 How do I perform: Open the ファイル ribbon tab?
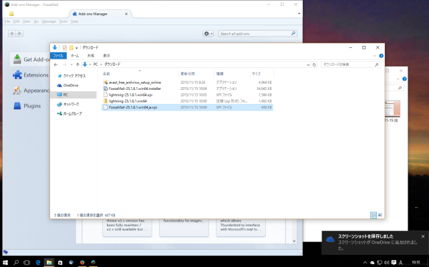point(58,56)
